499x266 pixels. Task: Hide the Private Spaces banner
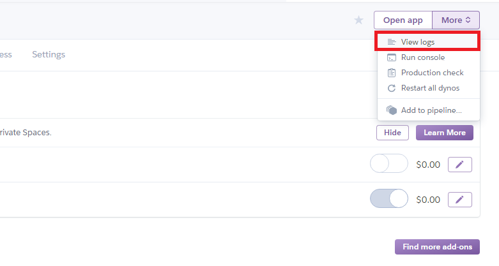[392, 133]
